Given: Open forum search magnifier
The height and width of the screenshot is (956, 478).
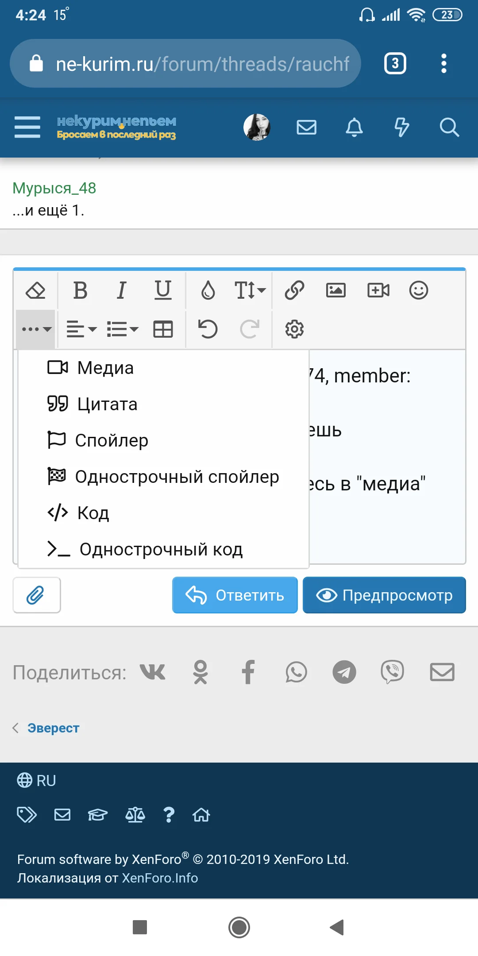Looking at the screenshot, I should [x=449, y=127].
